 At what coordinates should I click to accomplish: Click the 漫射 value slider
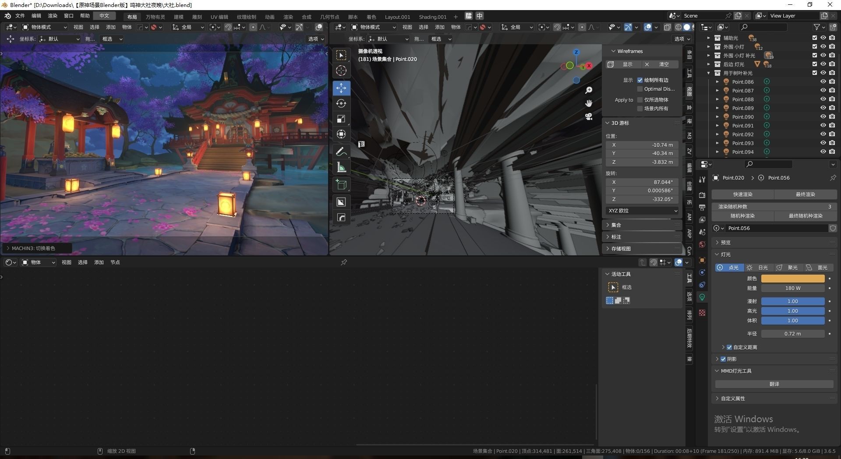(x=793, y=301)
